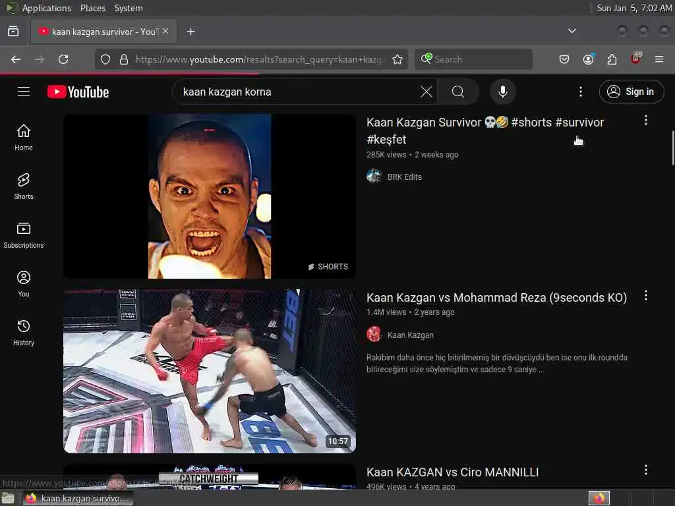The height and width of the screenshot is (506, 675).
Task: Open the System menu
Action: pyautogui.click(x=129, y=8)
